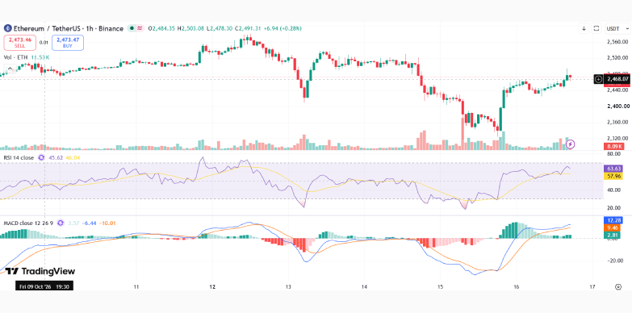Click the MACD signal value -10.01
This screenshot has height=313, width=632.
click(x=107, y=223)
